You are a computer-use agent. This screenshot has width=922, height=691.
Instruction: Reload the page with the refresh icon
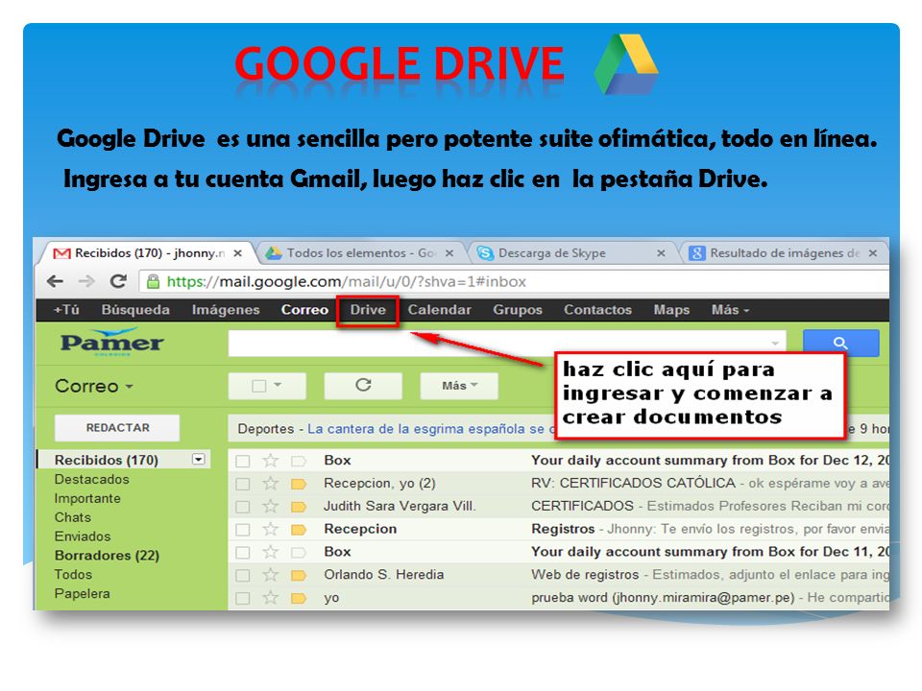[x=119, y=281]
